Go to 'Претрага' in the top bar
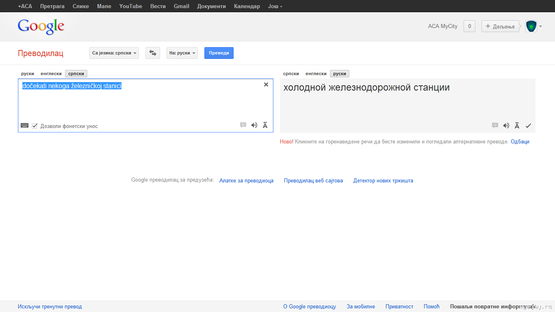The height and width of the screenshot is (312, 555). click(52, 6)
